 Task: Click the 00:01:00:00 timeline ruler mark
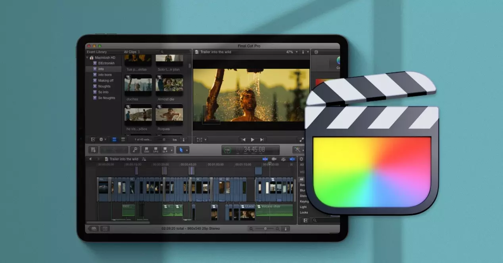[216, 164]
